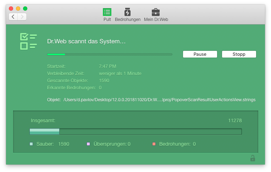Click the scan progress bar
The height and width of the screenshot is (172, 271).
[110, 54]
